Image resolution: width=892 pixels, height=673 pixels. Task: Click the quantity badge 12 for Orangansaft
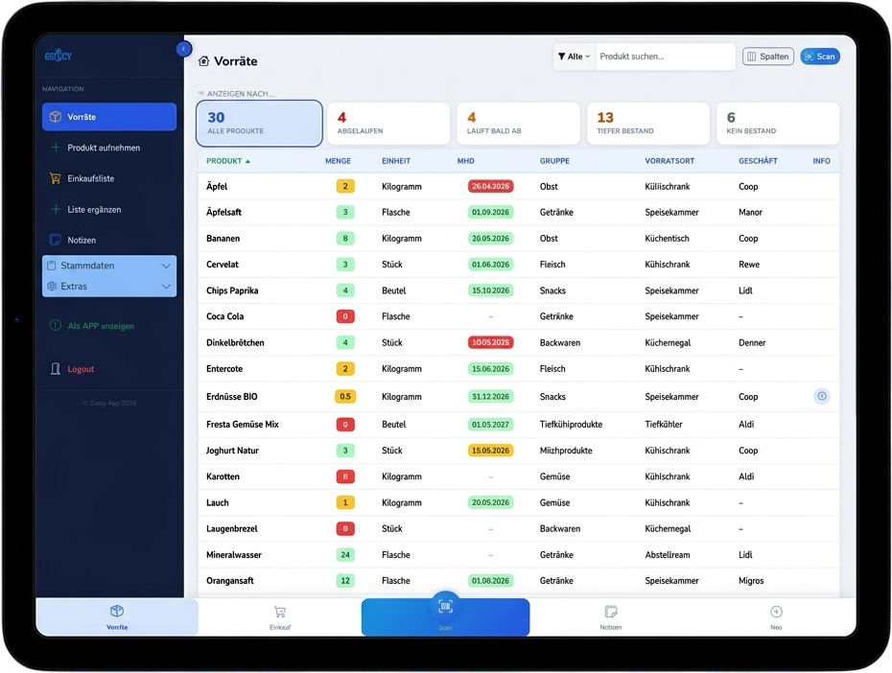coord(345,581)
